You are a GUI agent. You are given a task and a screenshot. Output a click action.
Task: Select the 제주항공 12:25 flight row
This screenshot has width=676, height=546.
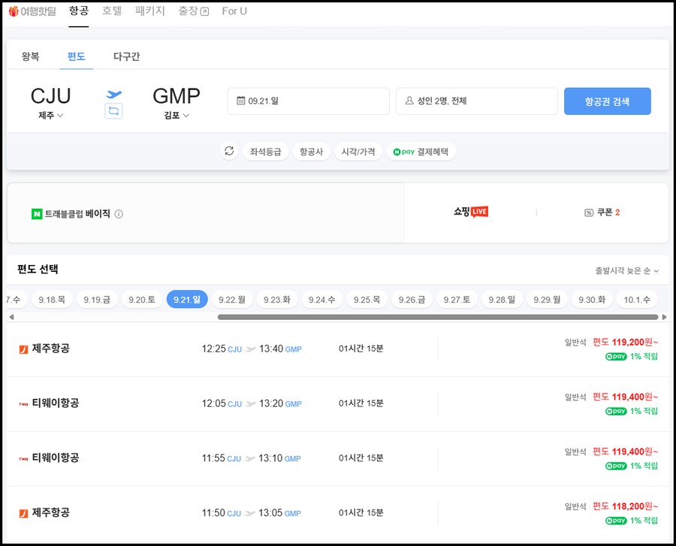pyautogui.click(x=336, y=349)
